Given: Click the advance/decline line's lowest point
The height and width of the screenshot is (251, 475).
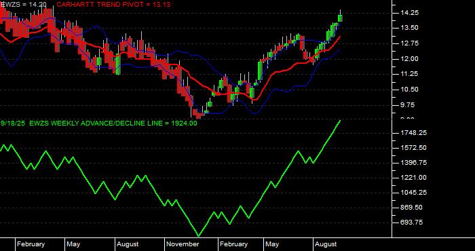Looking at the screenshot, I should click(199, 235).
